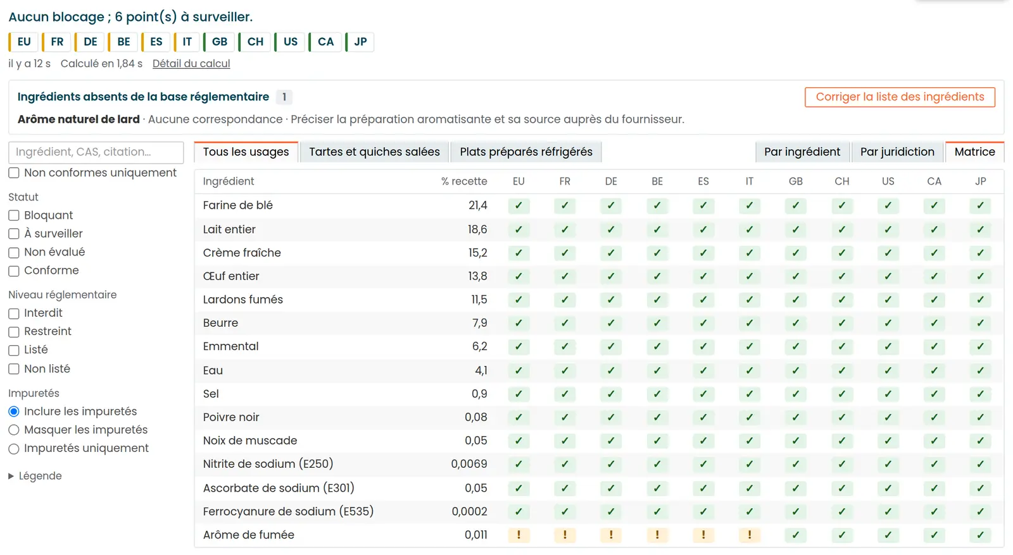Click the BE warning icon for Arôme de fumée
Screen dimensions: 1013x555
tap(657, 535)
